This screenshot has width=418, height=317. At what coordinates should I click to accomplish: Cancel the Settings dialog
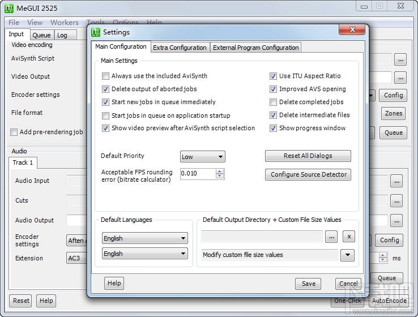click(x=348, y=284)
